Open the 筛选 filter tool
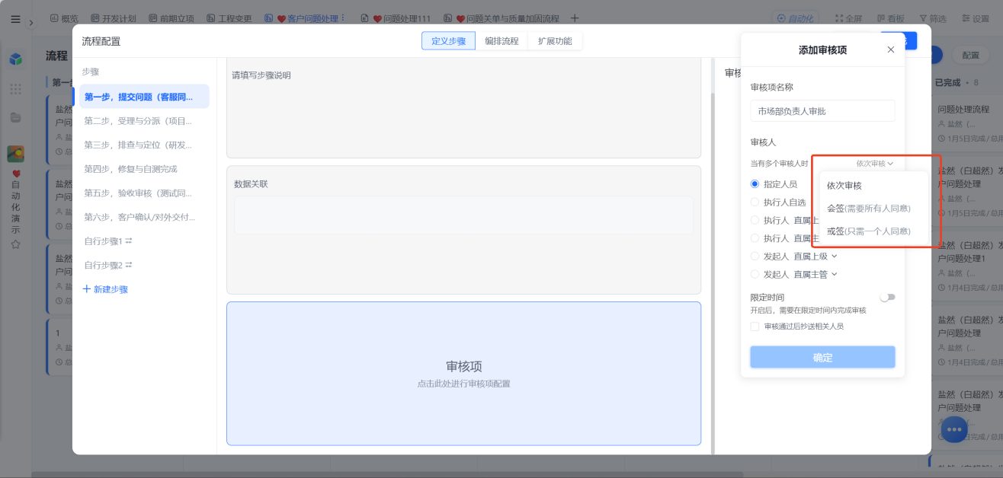The width and height of the screenshot is (1003, 478). coord(933,18)
